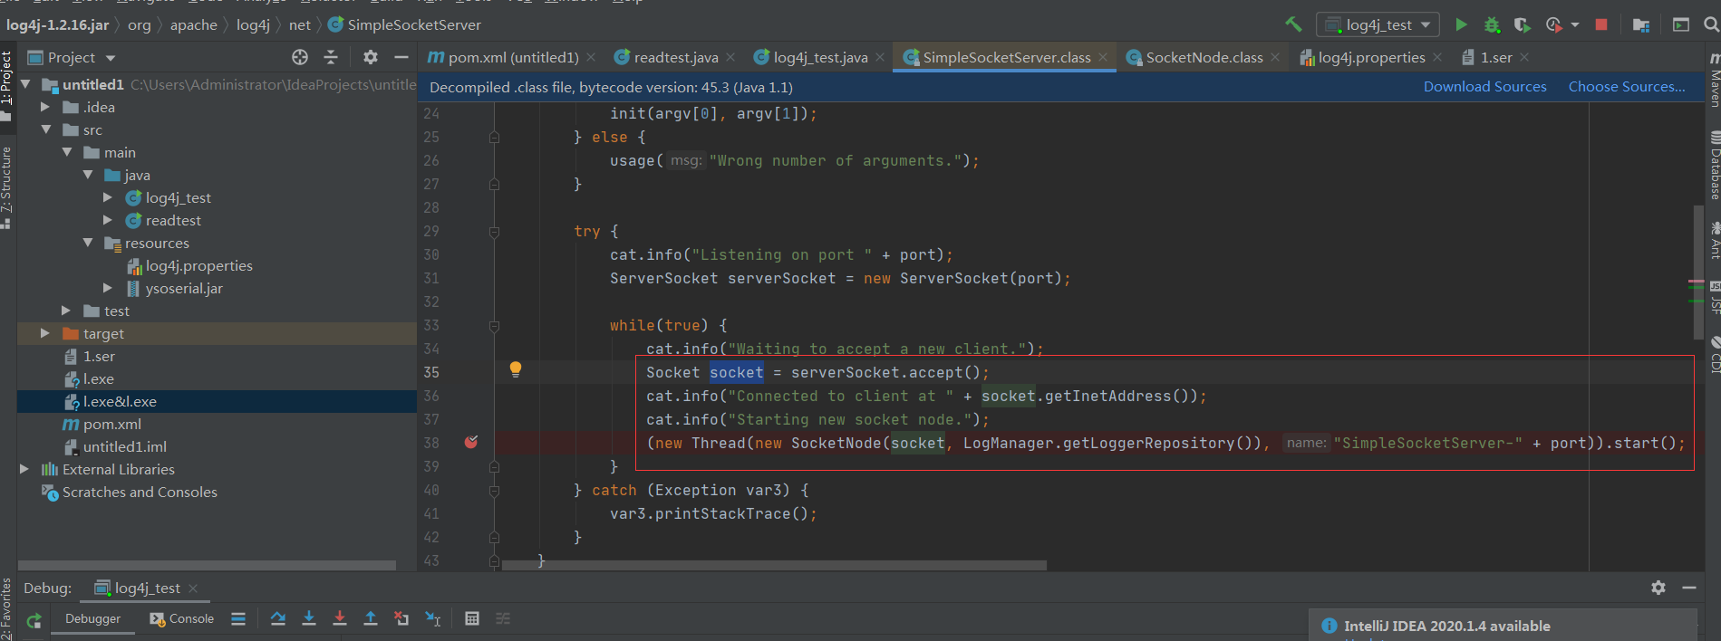The height and width of the screenshot is (641, 1721).
Task: Toggle code folding at try on line 29
Action: 494,232
